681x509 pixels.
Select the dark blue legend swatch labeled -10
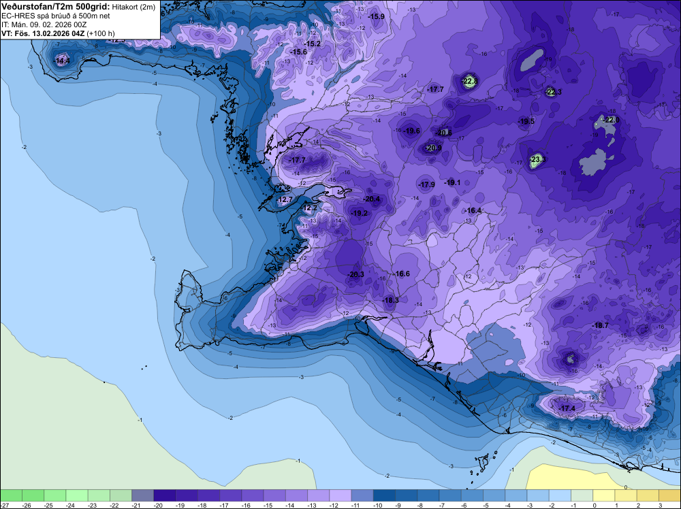click(384, 495)
